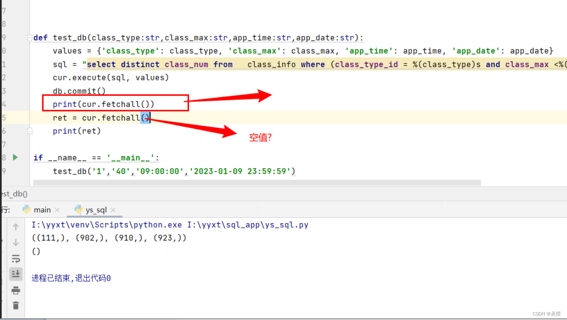Close the main console tab
The height and width of the screenshot is (320, 567).
click(57, 209)
